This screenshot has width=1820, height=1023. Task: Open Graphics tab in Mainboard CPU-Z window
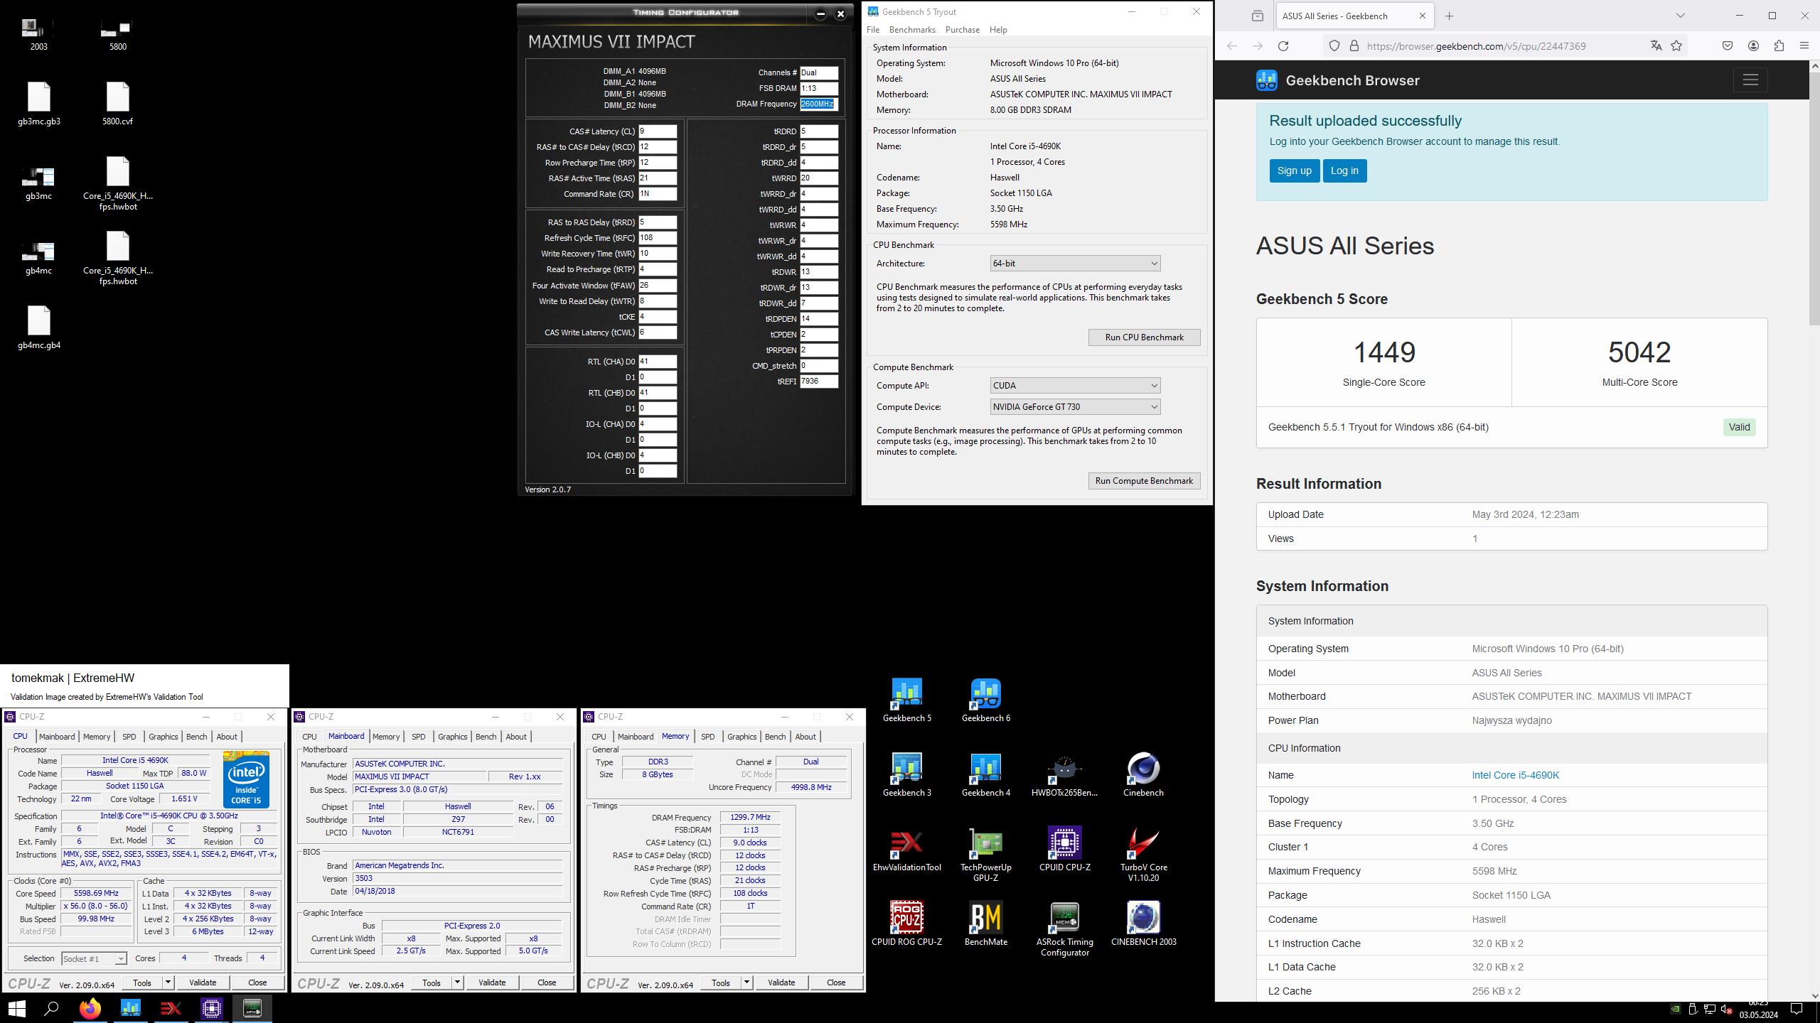click(x=452, y=737)
